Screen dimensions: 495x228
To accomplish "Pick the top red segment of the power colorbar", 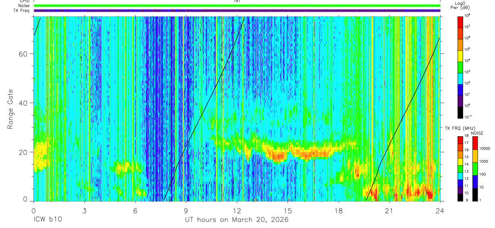I will point(460,21).
